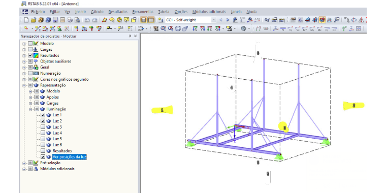Collapse the Iluminação tree node
This screenshot has height=193, width=386.
[30, 109]
